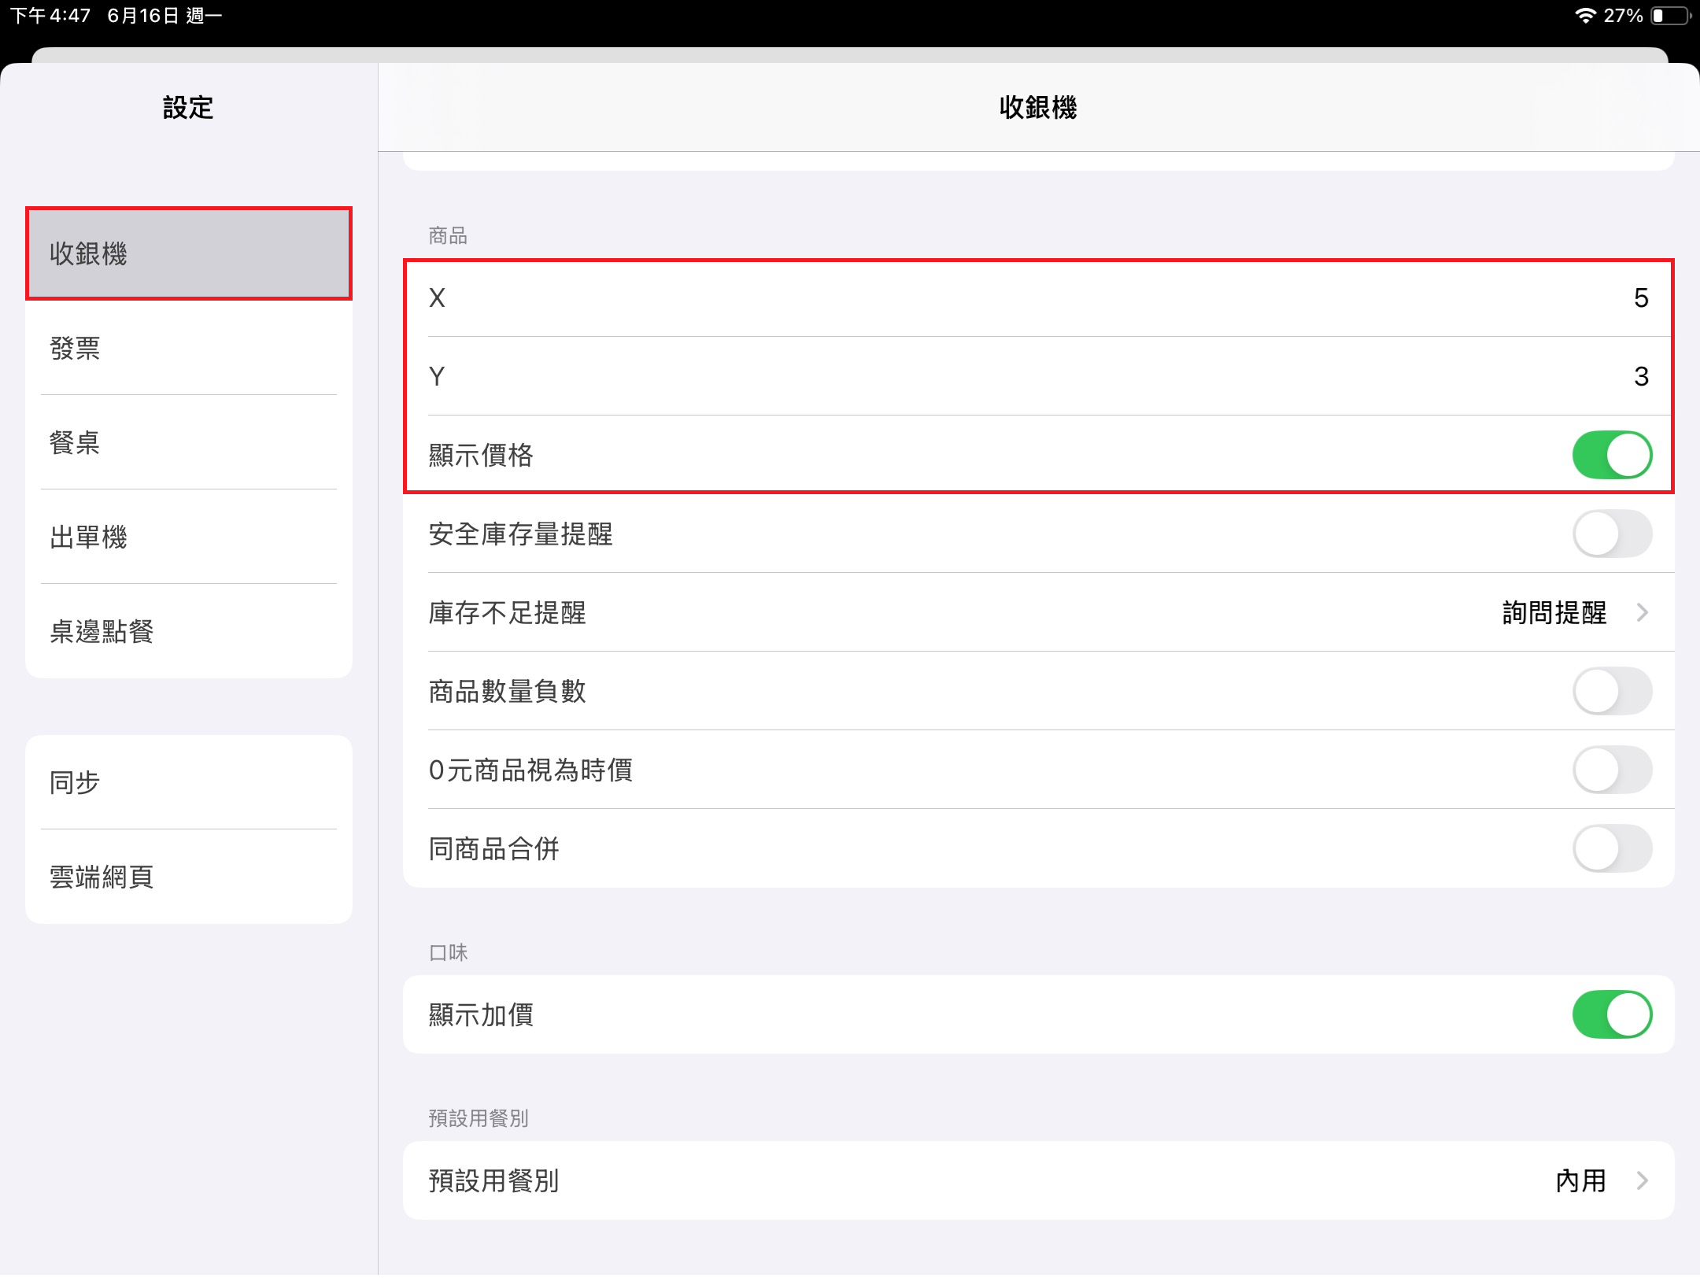Open 桌邊點餐 settings
Image resolution: width=1700 pixels, height=1278 pixels.
(189, 631)
